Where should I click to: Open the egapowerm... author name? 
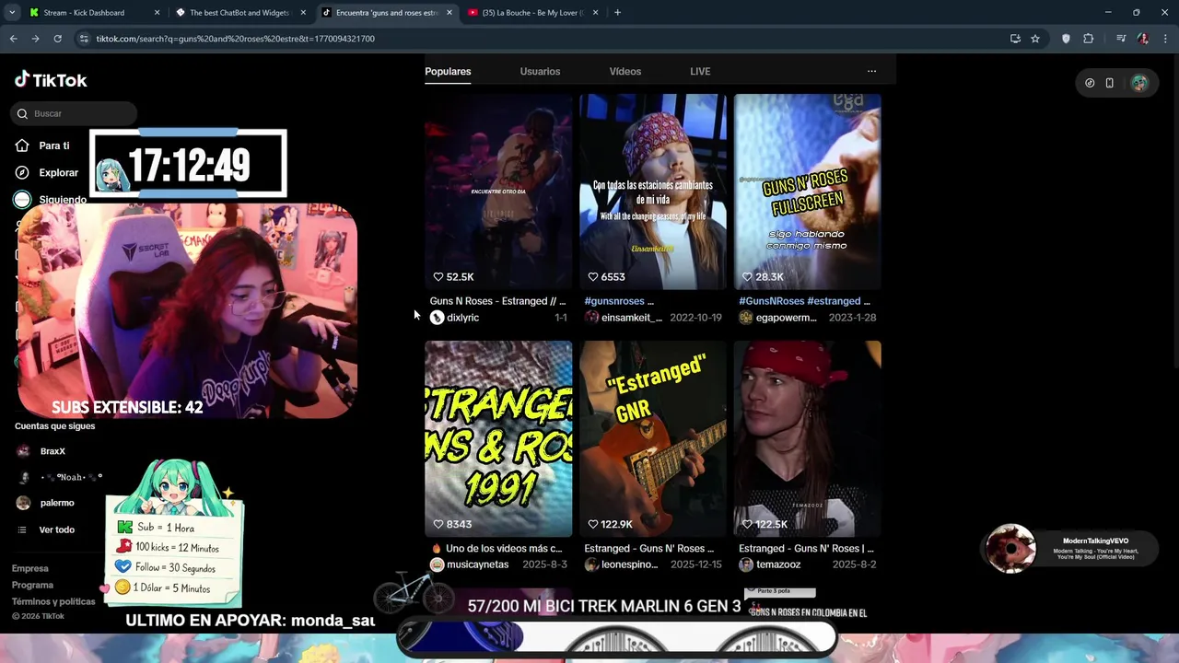point(786,318)
